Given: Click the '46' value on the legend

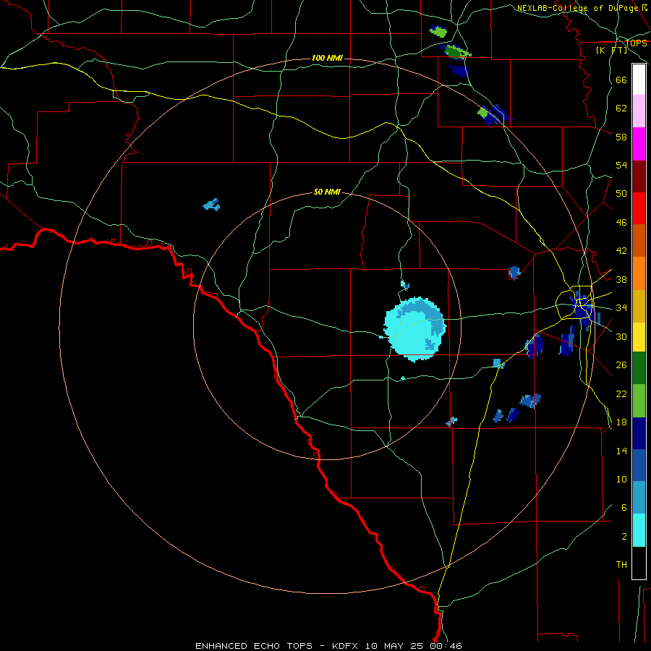Looking at the screenshot, I should 621,223.
